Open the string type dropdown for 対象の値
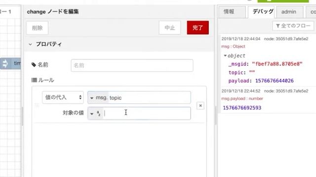This screenshot has height=177, width=316. coord(95,114)
